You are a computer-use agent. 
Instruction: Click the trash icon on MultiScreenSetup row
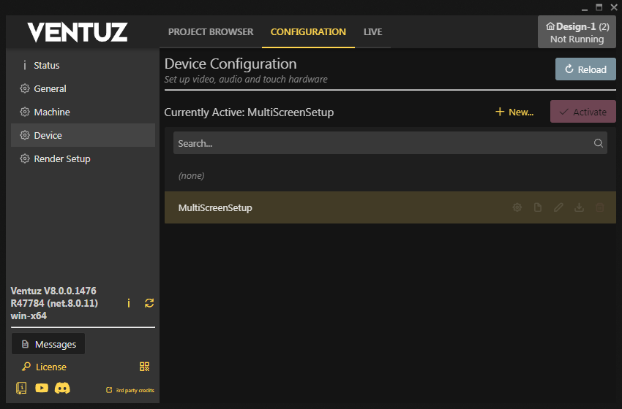pyautogui.click(x=600, y=207)
